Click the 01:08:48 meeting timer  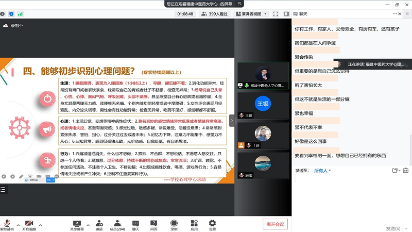[x=185, y=14]
